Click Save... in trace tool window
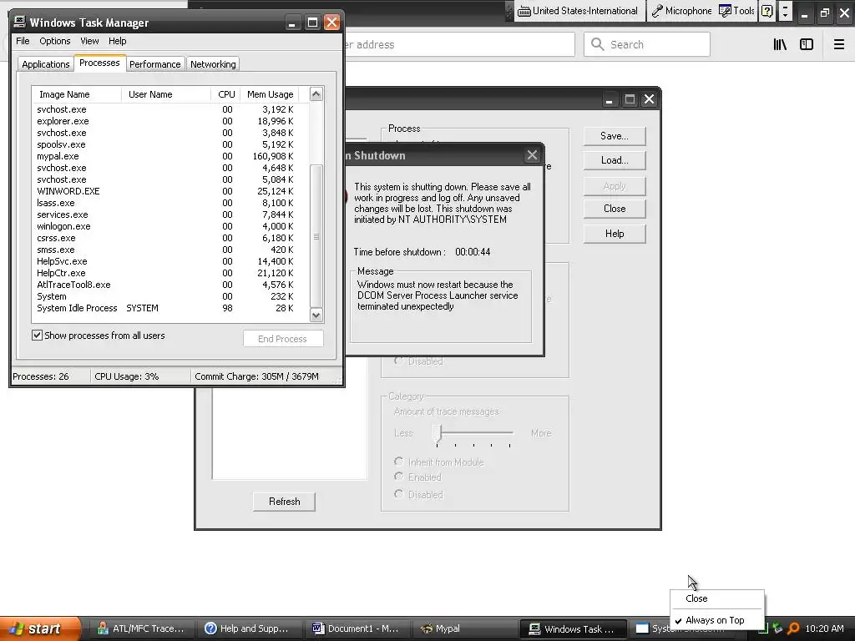This screenshot has height=641, width=855. pyautogui.click(x=615, y=136)
